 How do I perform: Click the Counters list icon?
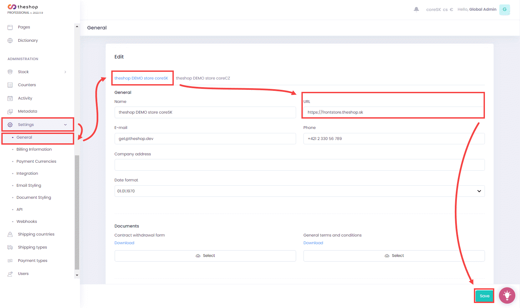click(10, 85)
